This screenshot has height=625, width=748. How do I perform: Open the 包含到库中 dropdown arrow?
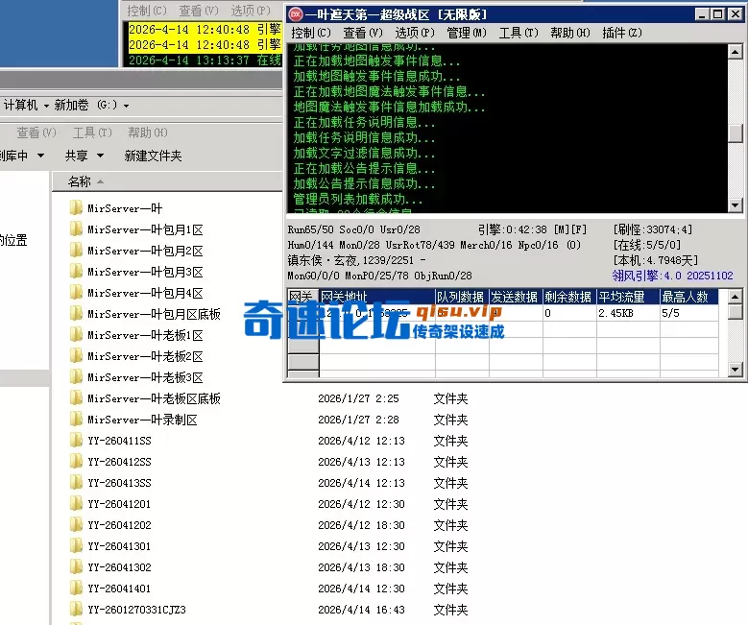tap(40, 156)
